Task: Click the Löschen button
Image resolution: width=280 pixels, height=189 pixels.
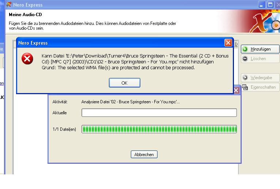Action: pos(260,59)
